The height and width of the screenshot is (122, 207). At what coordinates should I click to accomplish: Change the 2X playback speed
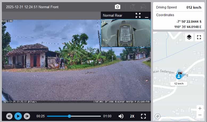coord(132,116)
